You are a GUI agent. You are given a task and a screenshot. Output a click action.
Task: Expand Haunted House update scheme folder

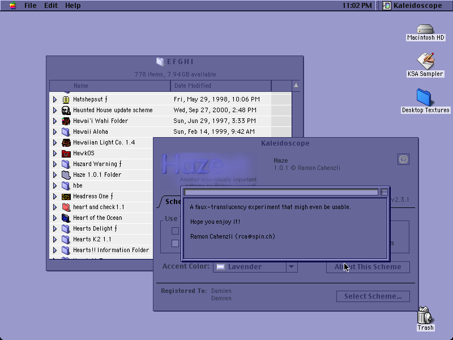55,110
